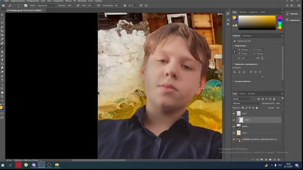Switch to the Channels tab
Screen dimensions: 303x170
[x=242, y=93]
